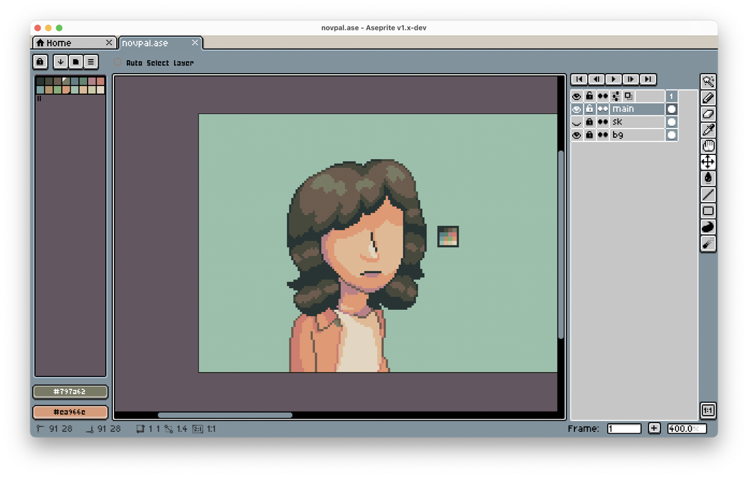Select the sk layer name
748x477 pixels.
(x=637, y=122)
